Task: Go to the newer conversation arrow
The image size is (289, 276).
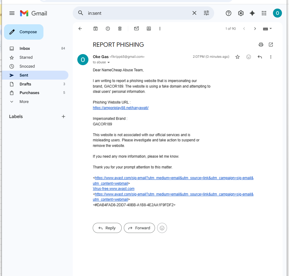Action: coord(244,29)
